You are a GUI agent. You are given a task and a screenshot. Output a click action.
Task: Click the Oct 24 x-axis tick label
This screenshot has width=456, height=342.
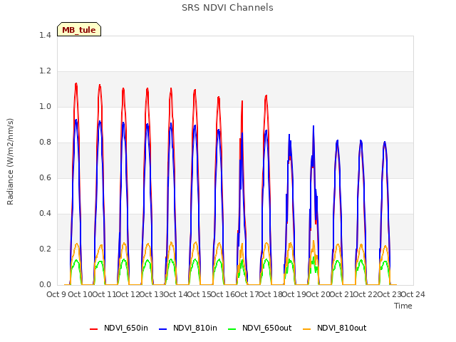(413, 294)
